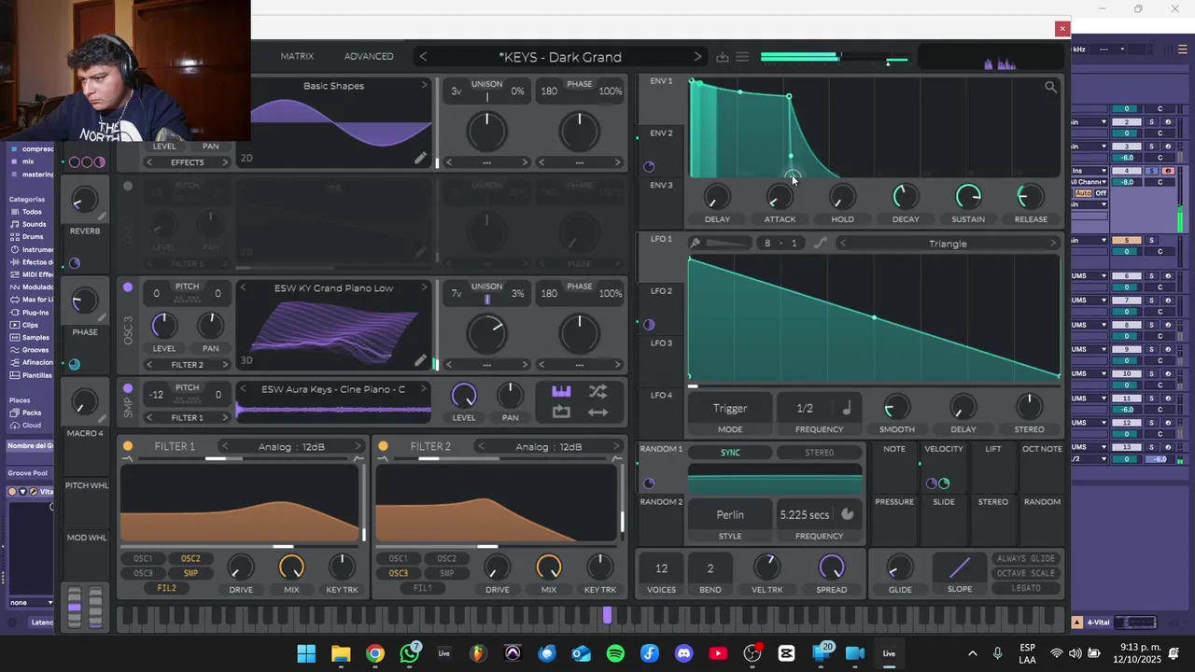The image size is (1195, 672).
Task: Select next Filter 1 model after Analog 12dB
Action: coord(358,447)
